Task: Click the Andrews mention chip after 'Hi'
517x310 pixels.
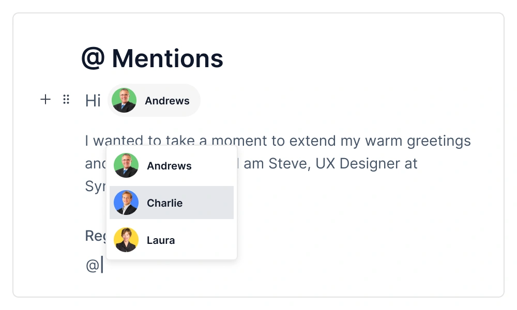Action: [x=154, y=100]
